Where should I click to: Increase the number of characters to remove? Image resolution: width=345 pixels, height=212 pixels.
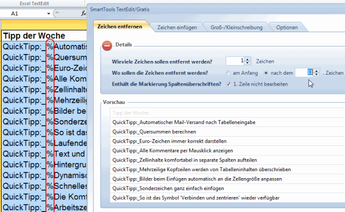[x=247, y=59]
